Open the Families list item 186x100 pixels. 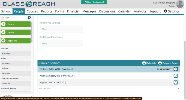tap(16, 54)
